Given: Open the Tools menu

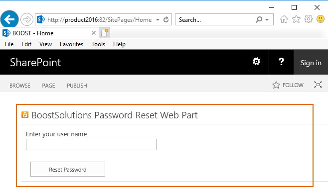Looking at the screenshot, I should pyautogui.click(x=98, y=44).
